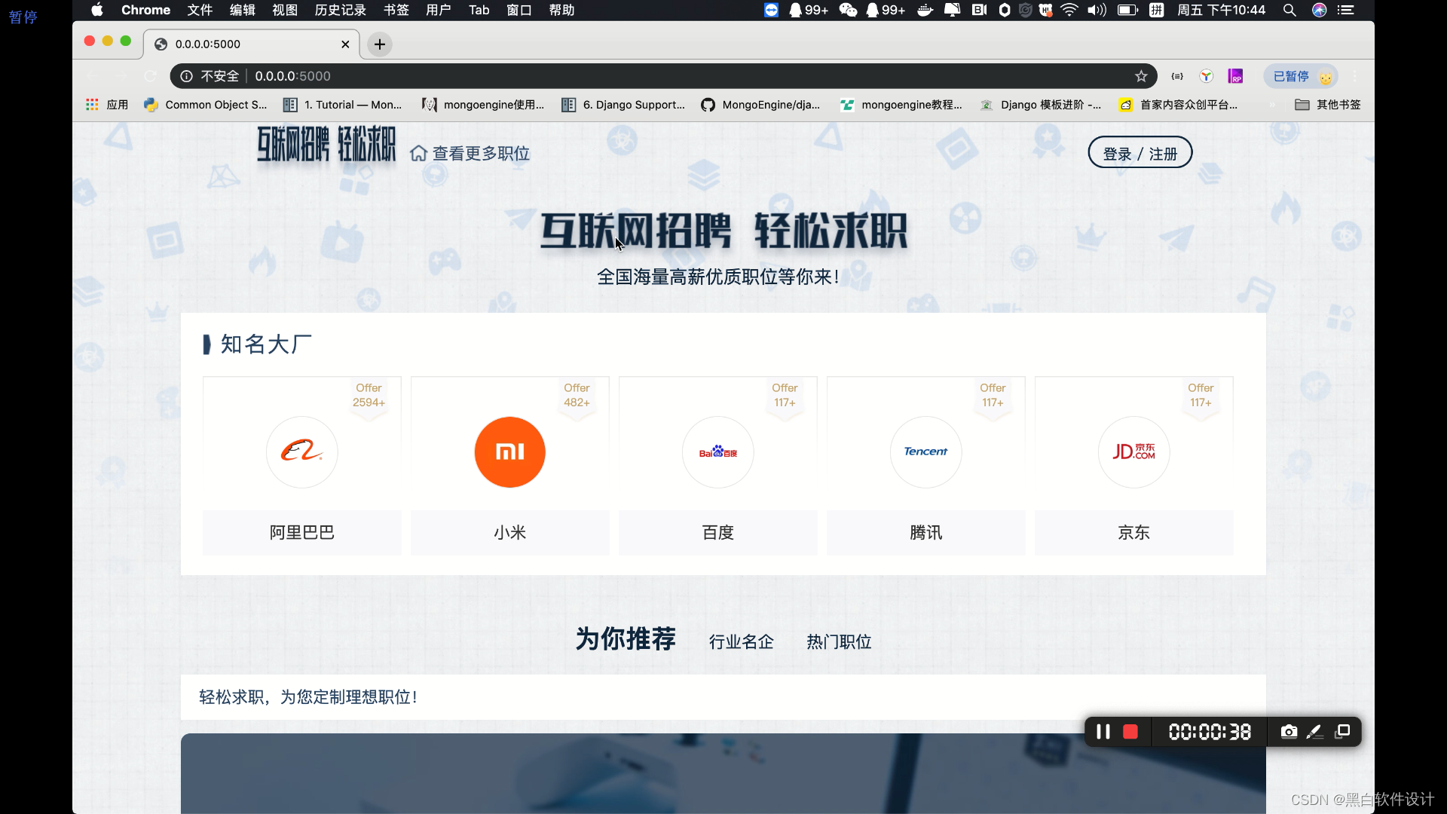Click the 阿里巴巴 company label
Image resolution: width=1447 pixels, height=814 pixels.
301,533
